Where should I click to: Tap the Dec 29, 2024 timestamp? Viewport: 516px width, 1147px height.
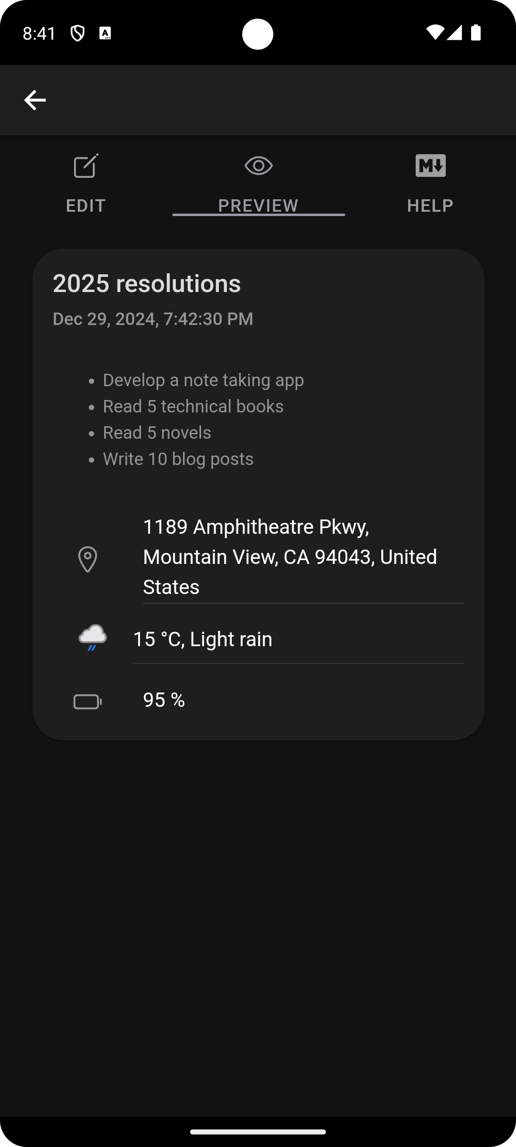pyautogui.click(x=153, y=319)
